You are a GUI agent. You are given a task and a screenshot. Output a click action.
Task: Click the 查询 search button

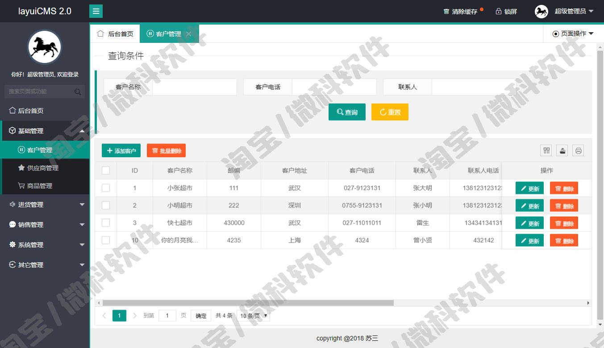tap(347, 112)
